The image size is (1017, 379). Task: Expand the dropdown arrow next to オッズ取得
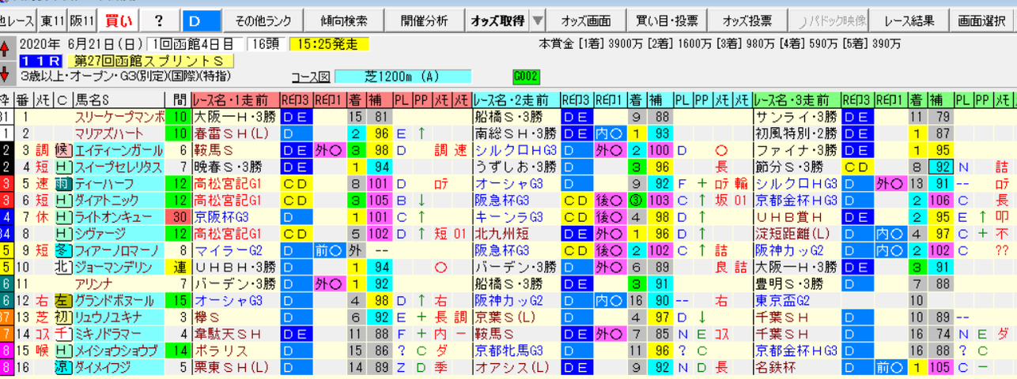[538, 21]
